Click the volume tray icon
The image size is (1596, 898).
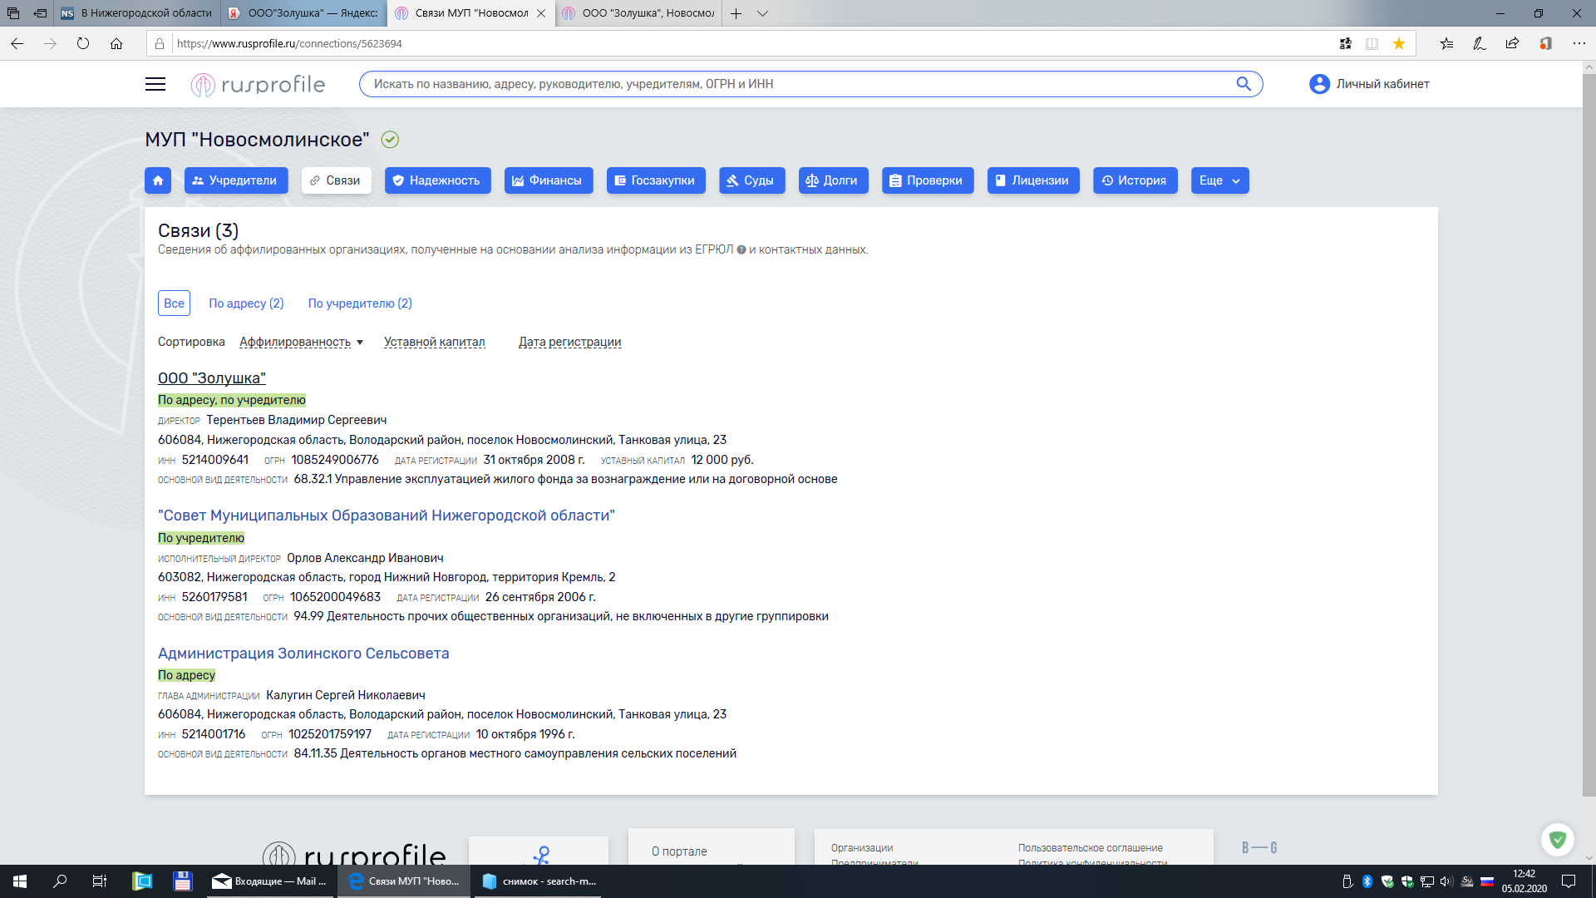coord(1446,881)
